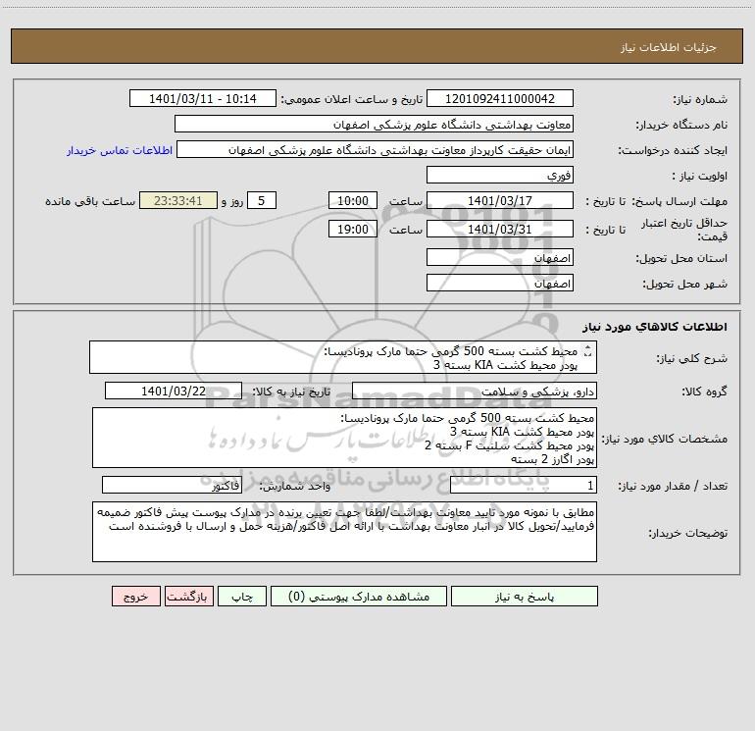Click the description box scroll spinner arrows
The image size is (755, 731).
pyautogui.click(x=587, y=352)
